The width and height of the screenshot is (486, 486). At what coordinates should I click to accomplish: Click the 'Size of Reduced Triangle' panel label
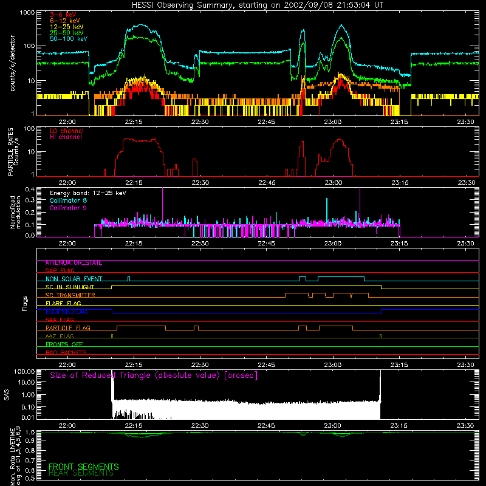pyautogui.click(x=154, y=375)
